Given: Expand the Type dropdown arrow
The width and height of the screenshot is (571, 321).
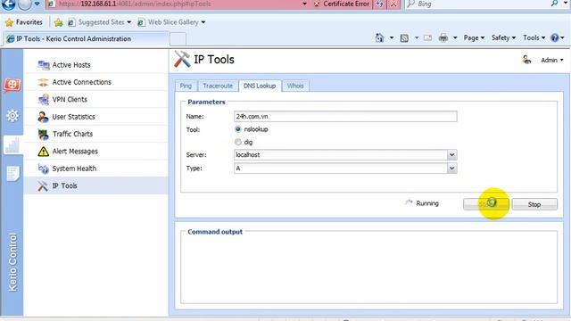Looking at the screenshot, I should coord(451,169).
